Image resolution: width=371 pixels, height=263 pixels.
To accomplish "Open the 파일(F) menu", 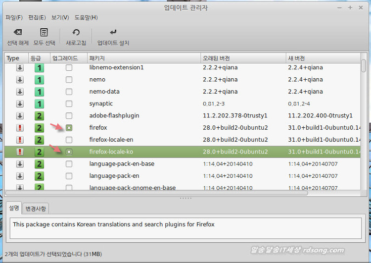I will pyautogui.click(x=14, y=17).
